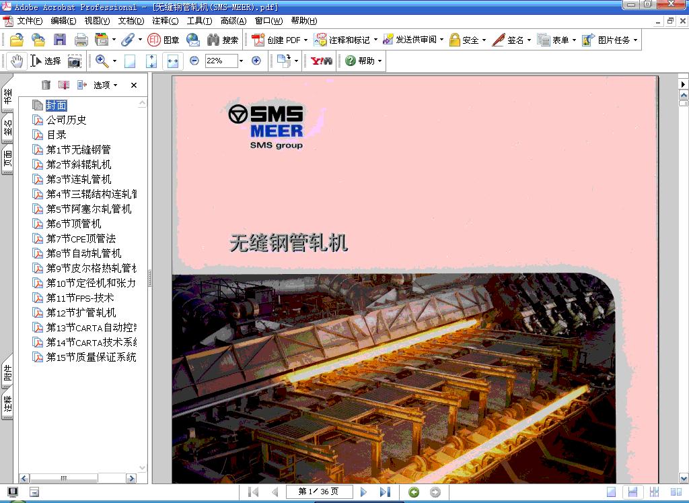Switch to continuous facing layout
The image size is (689, 503).
click(654, 492)
